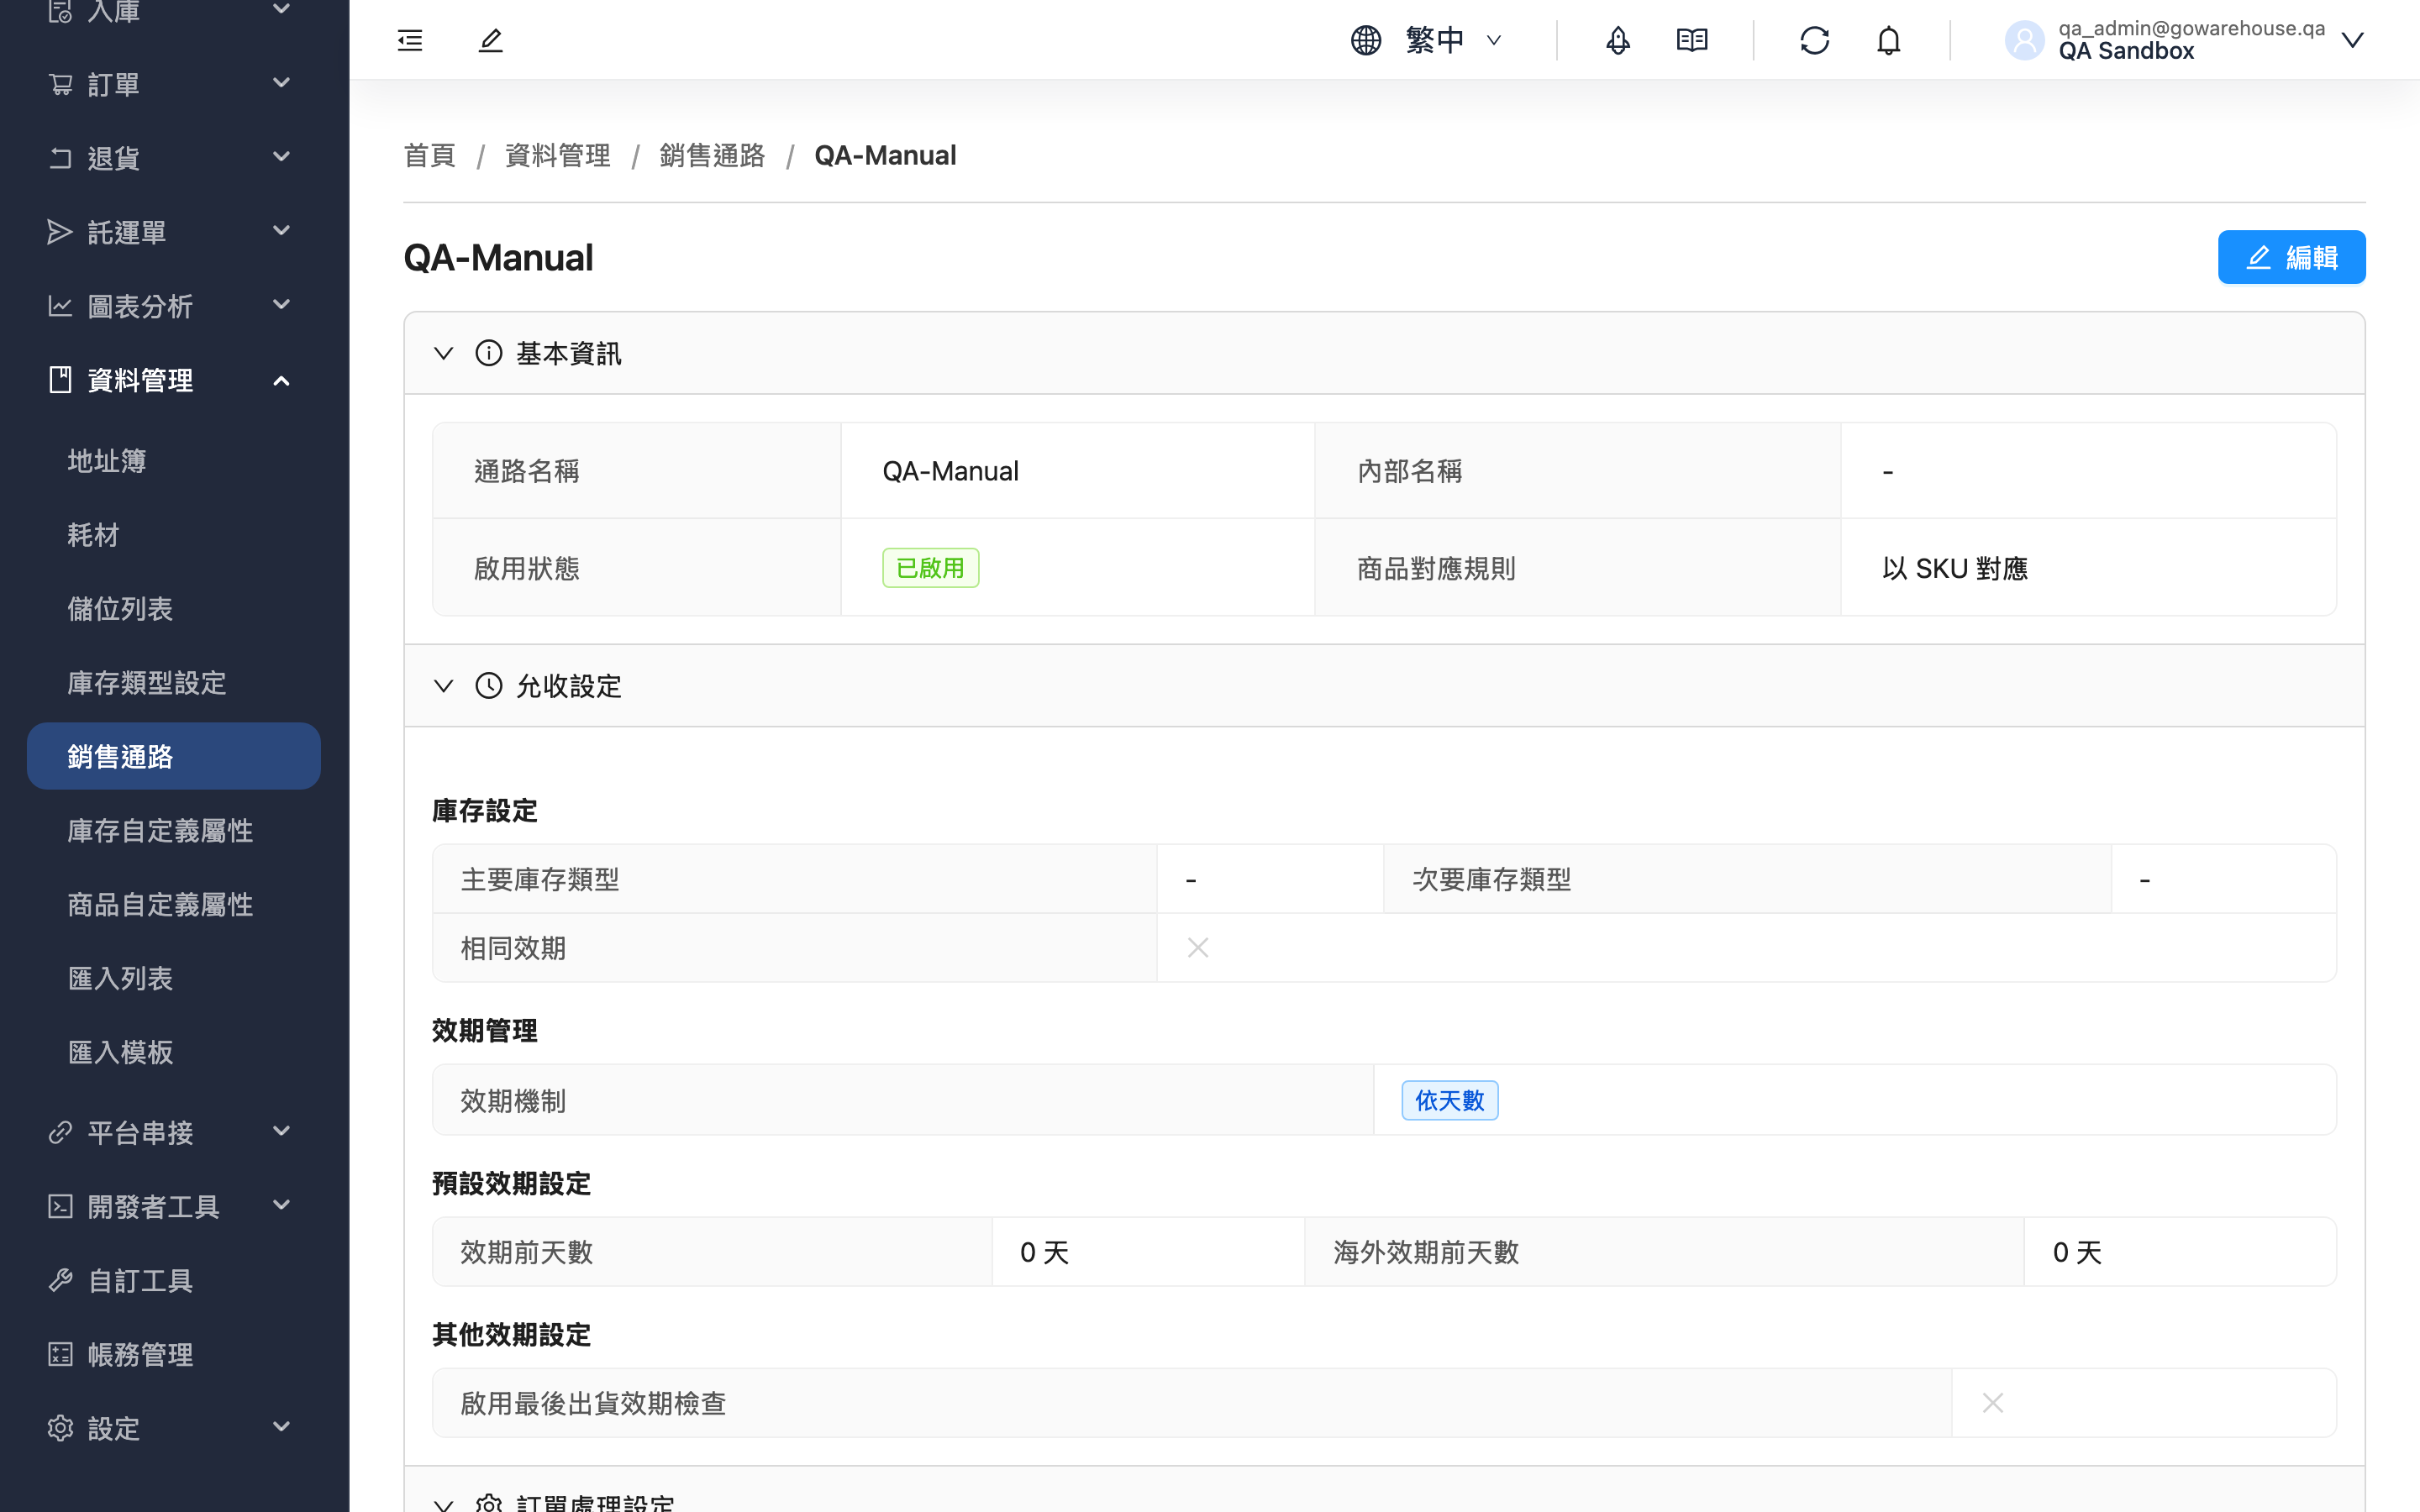Open 庫存自定義屬性 in the sidebar

coord(173,830)
